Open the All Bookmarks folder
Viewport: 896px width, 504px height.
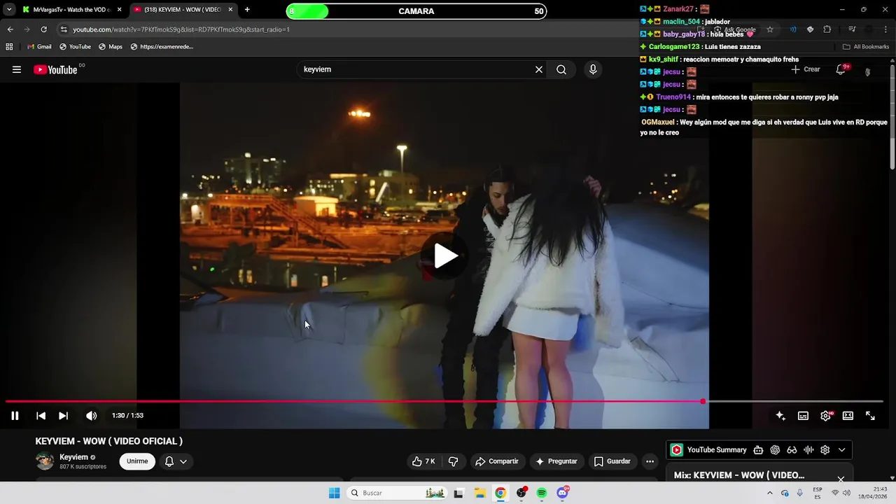tap(866, 47)
